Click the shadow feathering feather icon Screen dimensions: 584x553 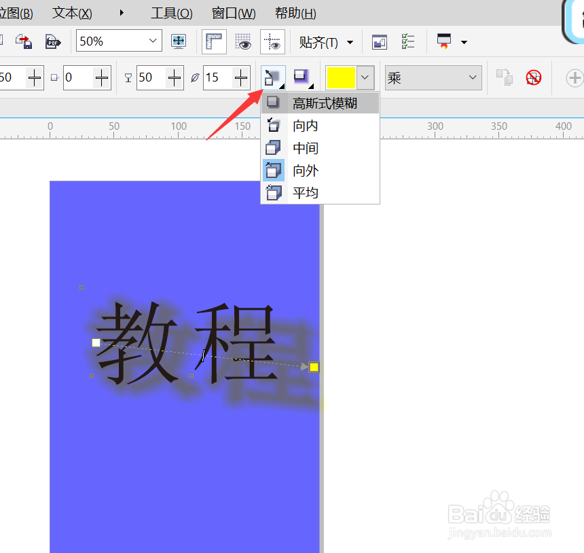pyautogui.click(x=195, y=77)
